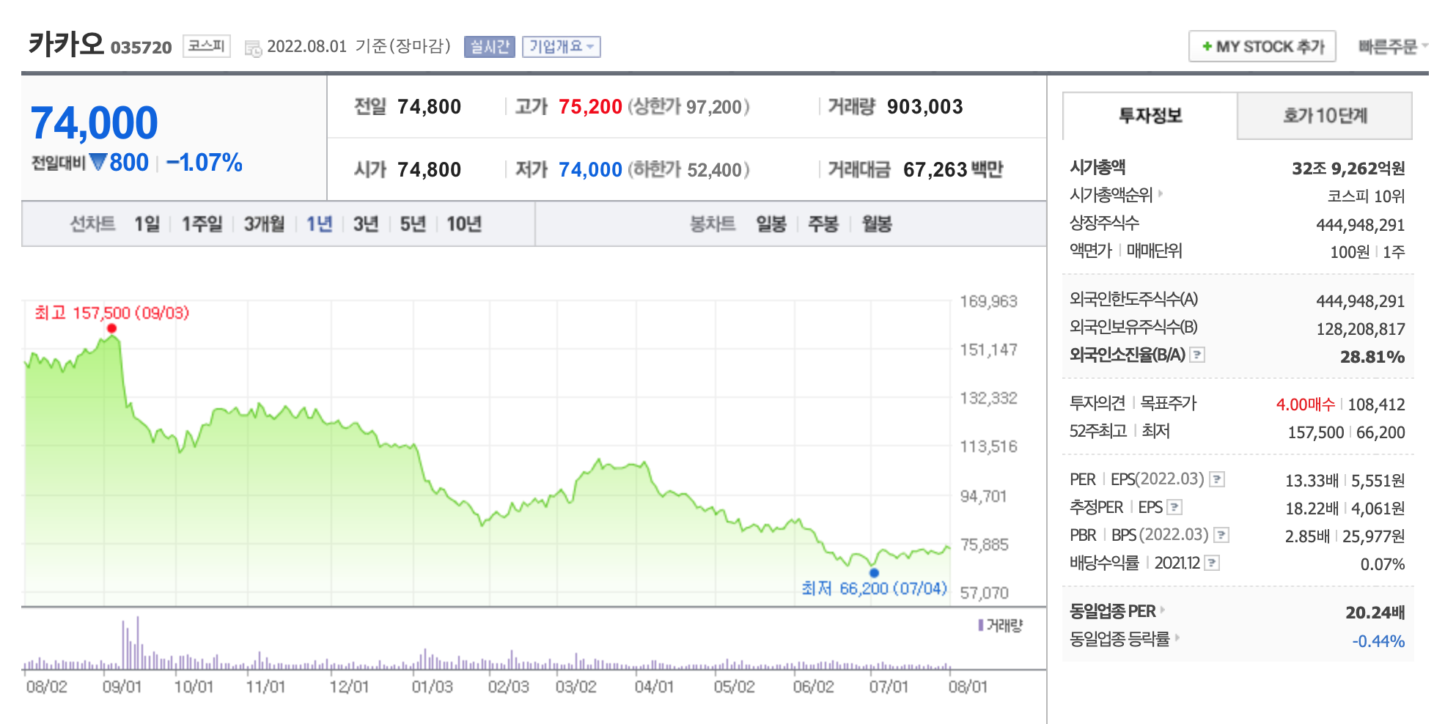Click the 배당수익률 value 0.07%
This screenshot has height=724, width=1434.
click(1383, 564)
